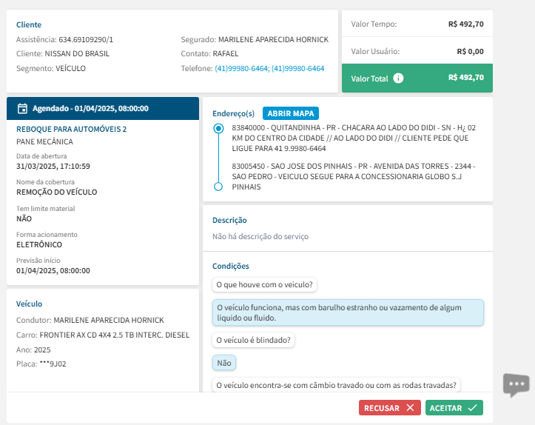Click the calendar icon in the Agendado header
This screenshot has width=535, height=425.
coord(22,108)
